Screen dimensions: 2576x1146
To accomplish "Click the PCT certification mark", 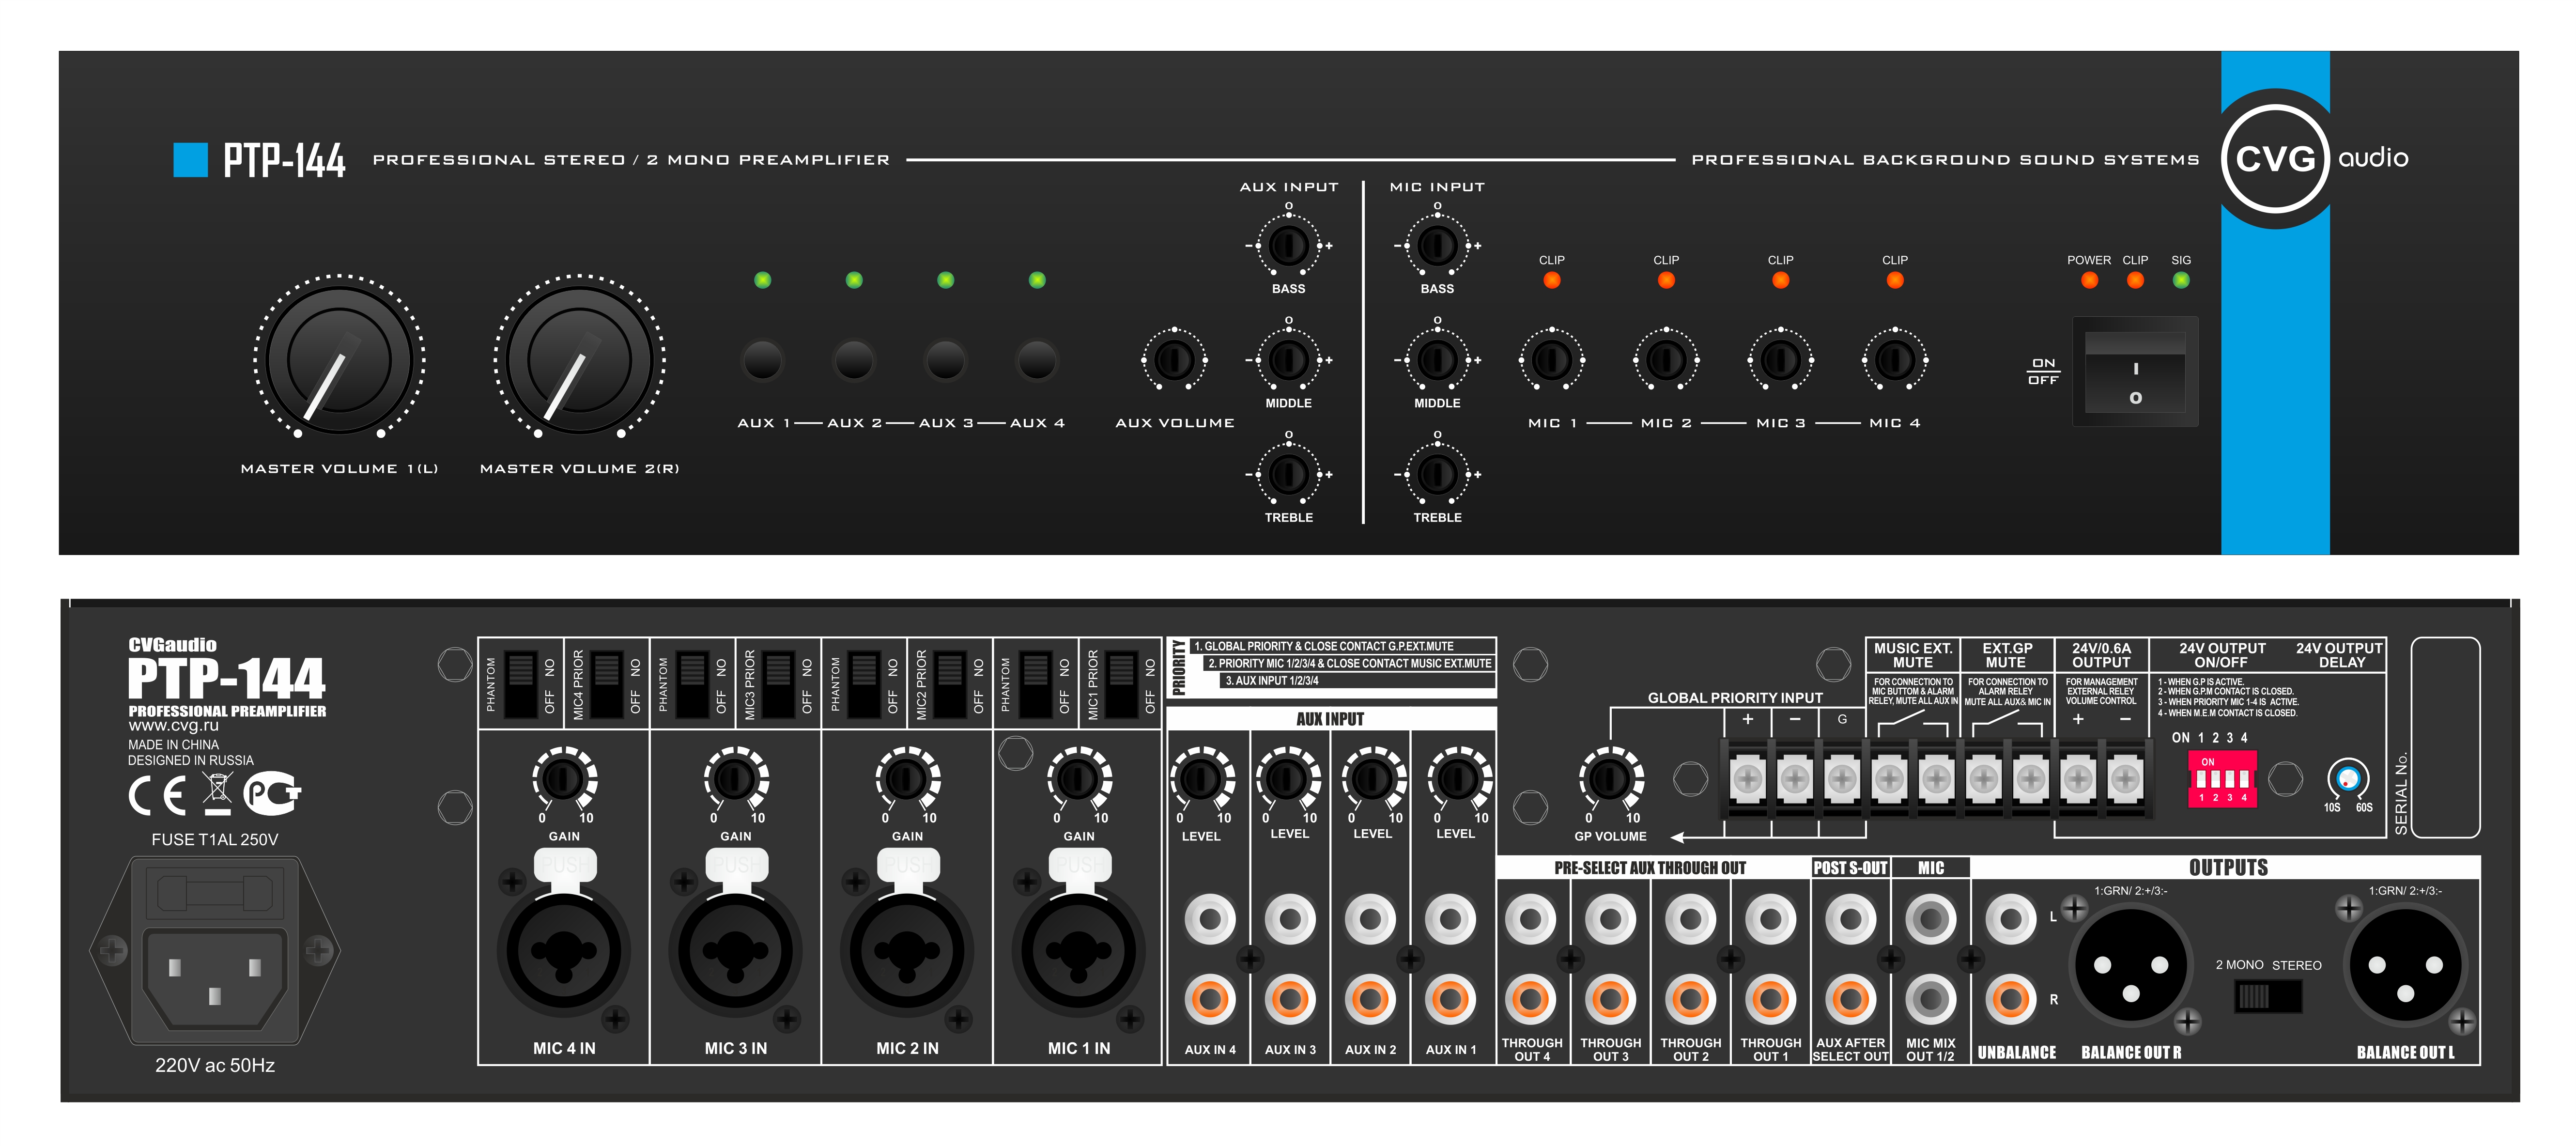I will pyautogui.click(x=272, y=793).
